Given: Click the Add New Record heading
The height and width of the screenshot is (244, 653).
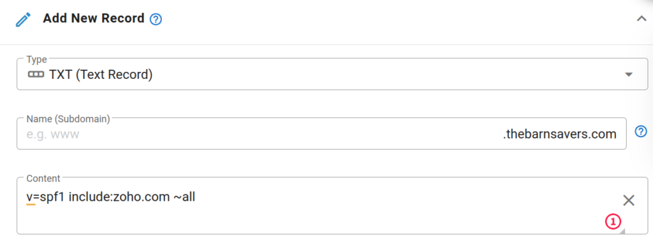Looking at the screenshot, I should coord(94,18).
